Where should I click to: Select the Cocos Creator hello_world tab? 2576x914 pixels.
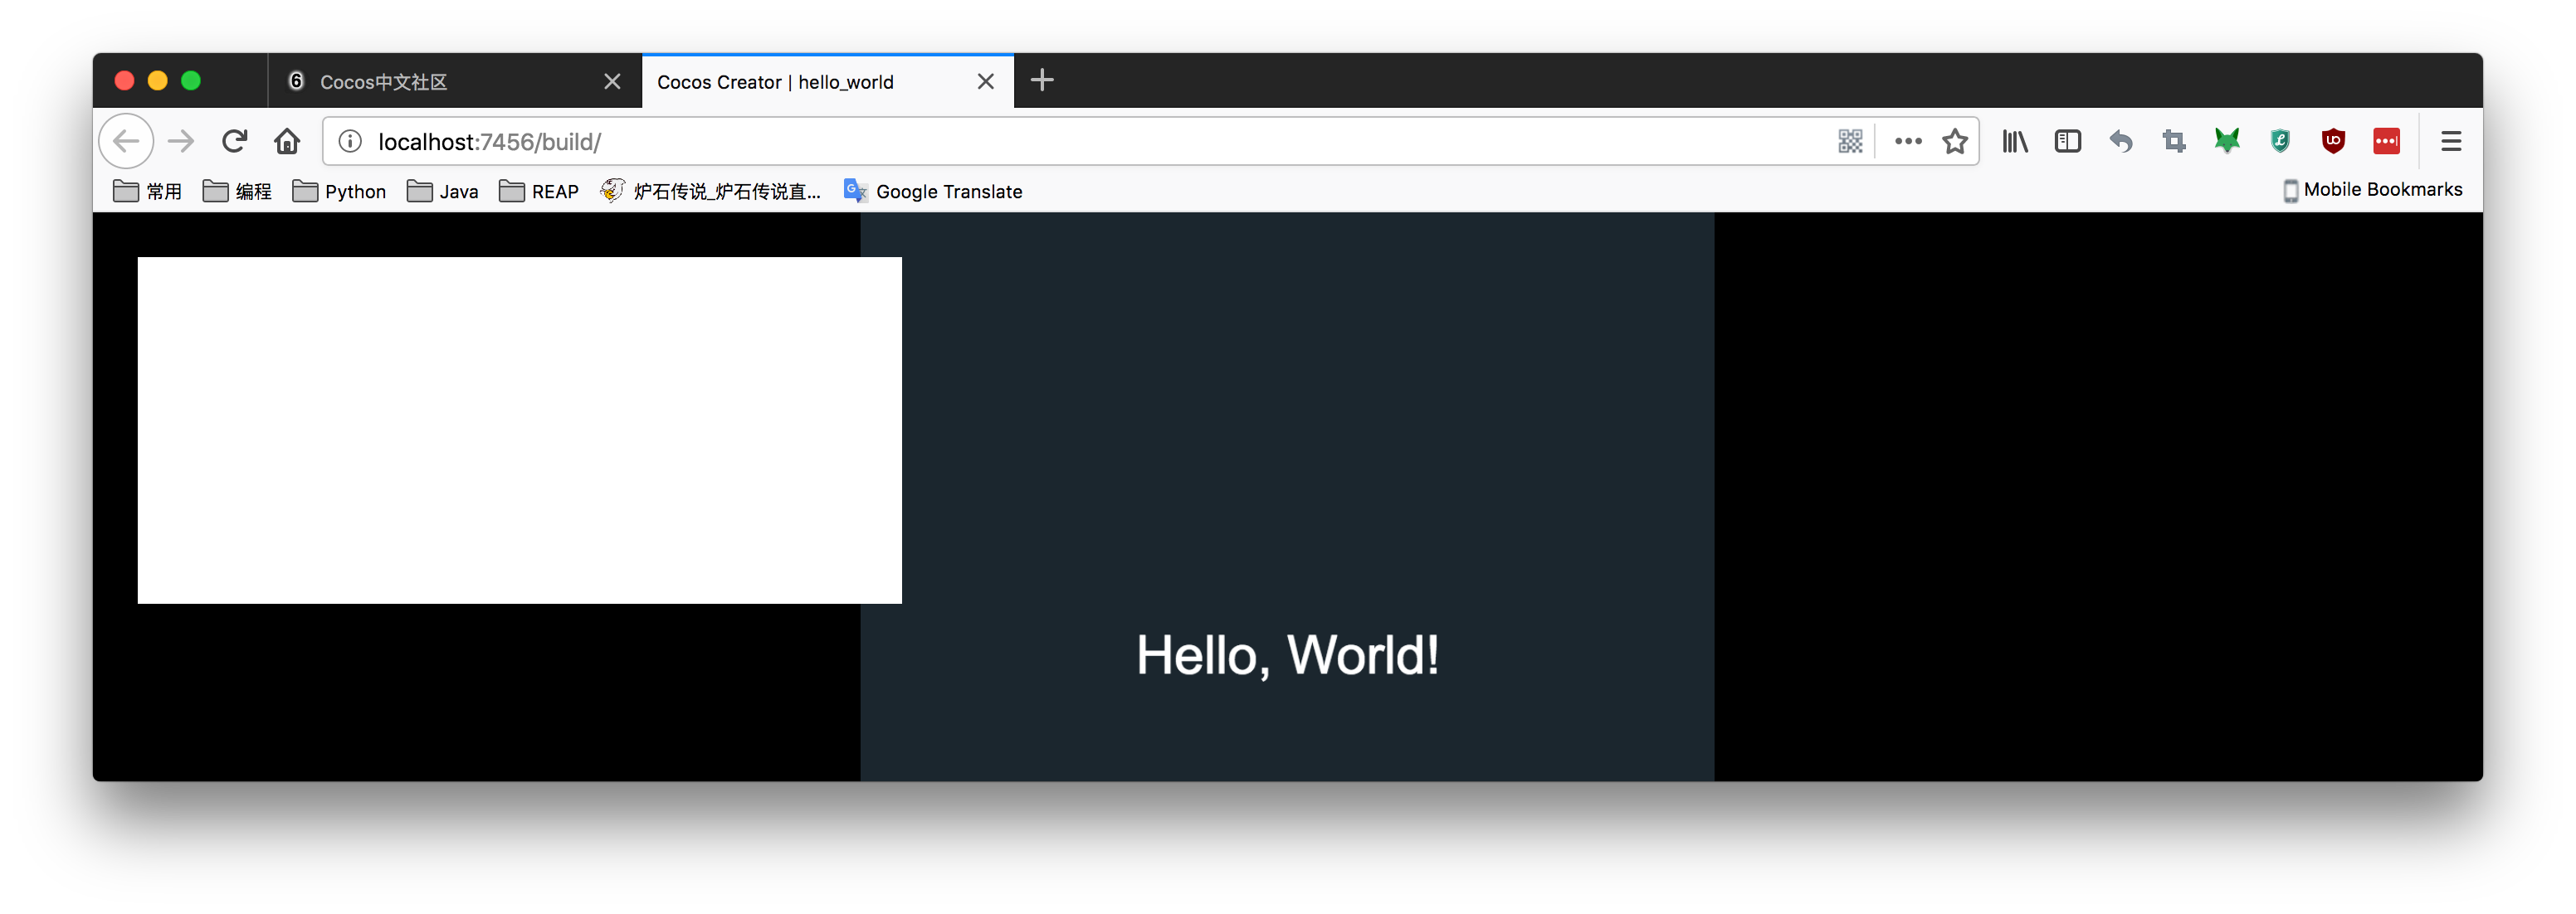800,82
